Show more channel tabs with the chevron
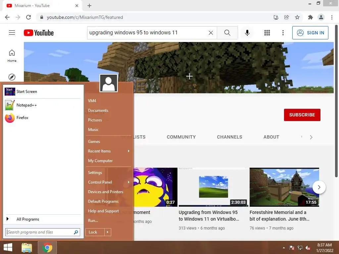This screenshot has height=254, width=339. coord(311,137)
